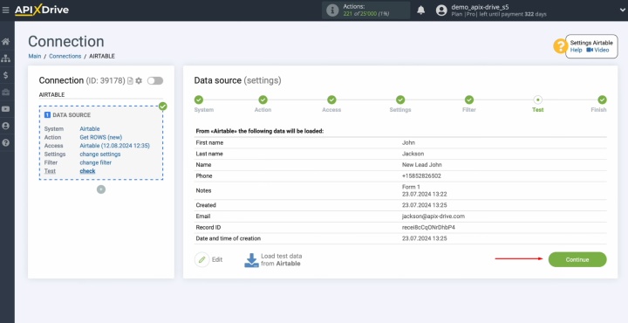The width and height of the screenshot is (628, 323).
Task: Click the check test link
Action: point(87,171)
